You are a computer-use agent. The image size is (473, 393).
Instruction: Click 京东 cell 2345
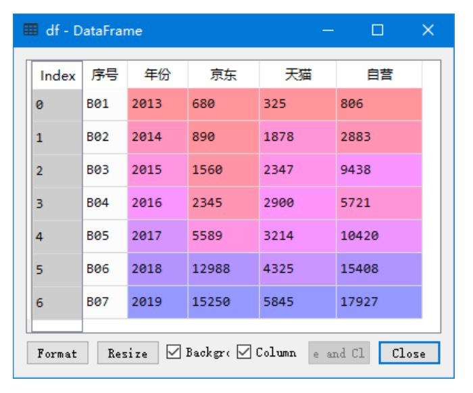(x=223, y=203)
